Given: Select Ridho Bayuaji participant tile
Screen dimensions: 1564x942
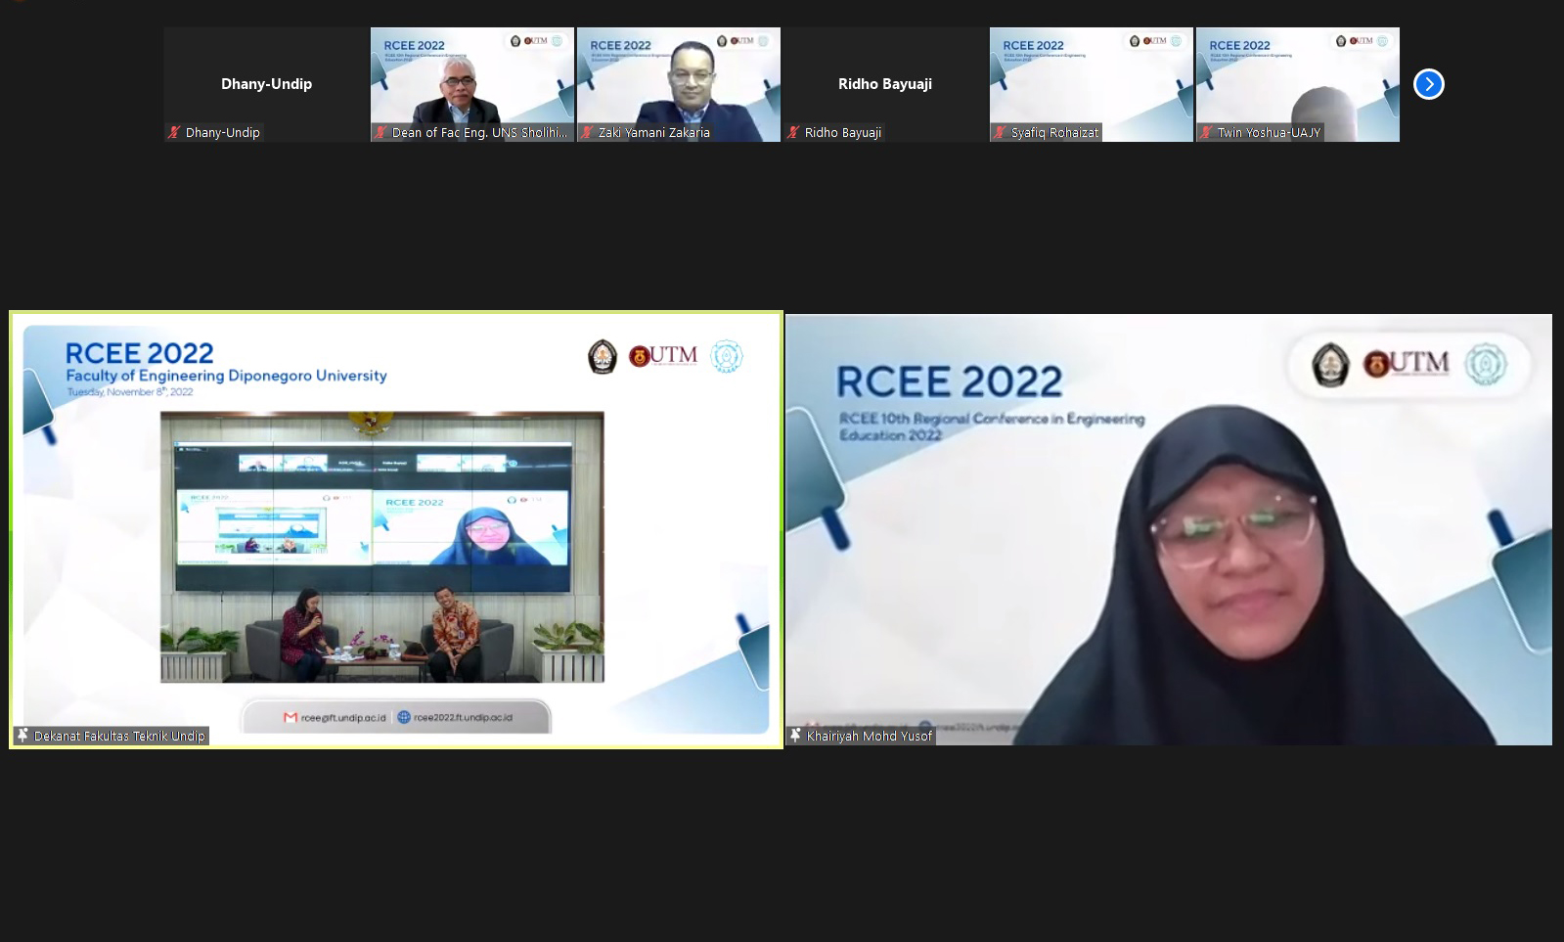Looking at the screenshot, I should (884, 84).
